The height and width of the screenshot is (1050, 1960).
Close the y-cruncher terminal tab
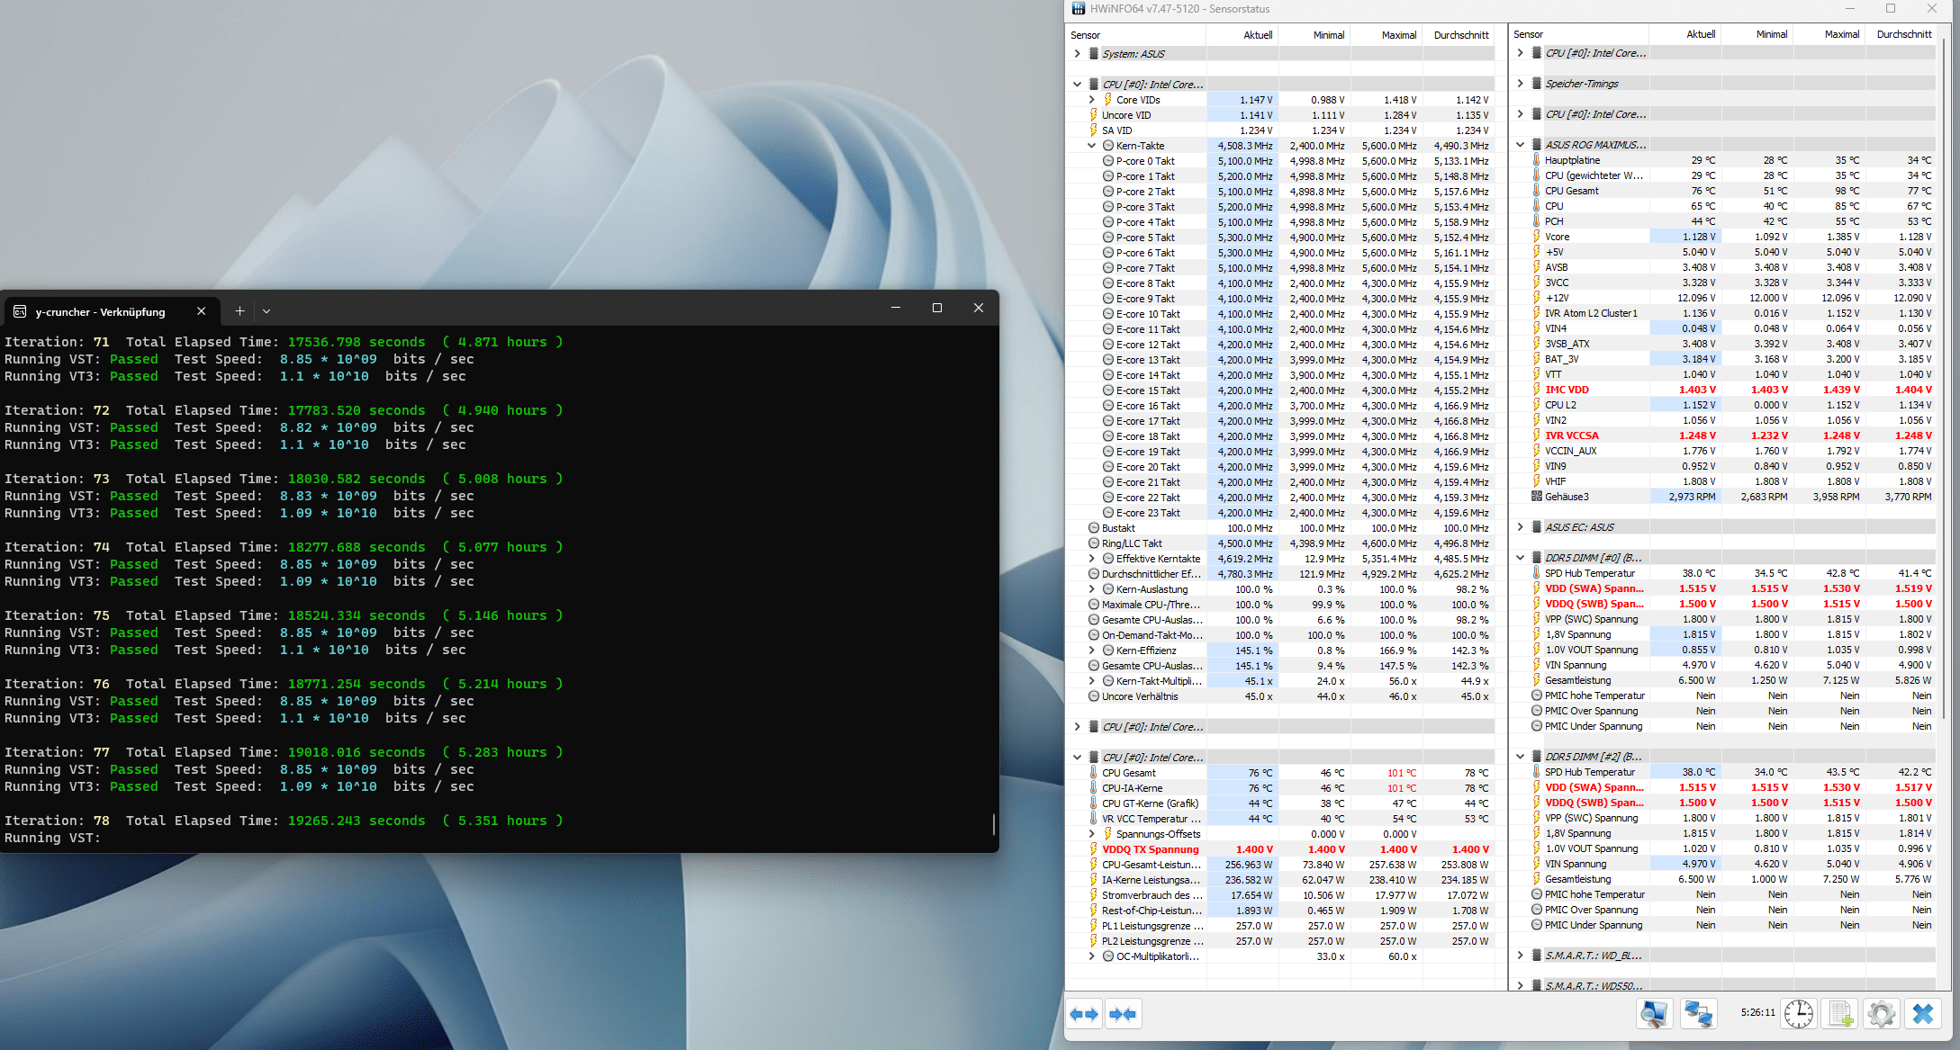pyautogui.click(x=201, y=311)
